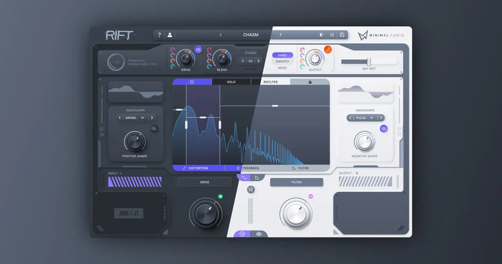Select the circular dial tab icon at the bottom
This screenshot has width=502, height=264.
[x=243, y=234]
